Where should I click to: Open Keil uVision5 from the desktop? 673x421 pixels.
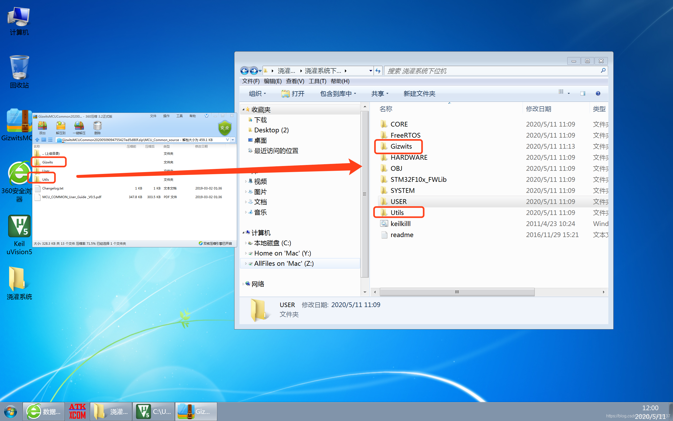pos(19,226)
